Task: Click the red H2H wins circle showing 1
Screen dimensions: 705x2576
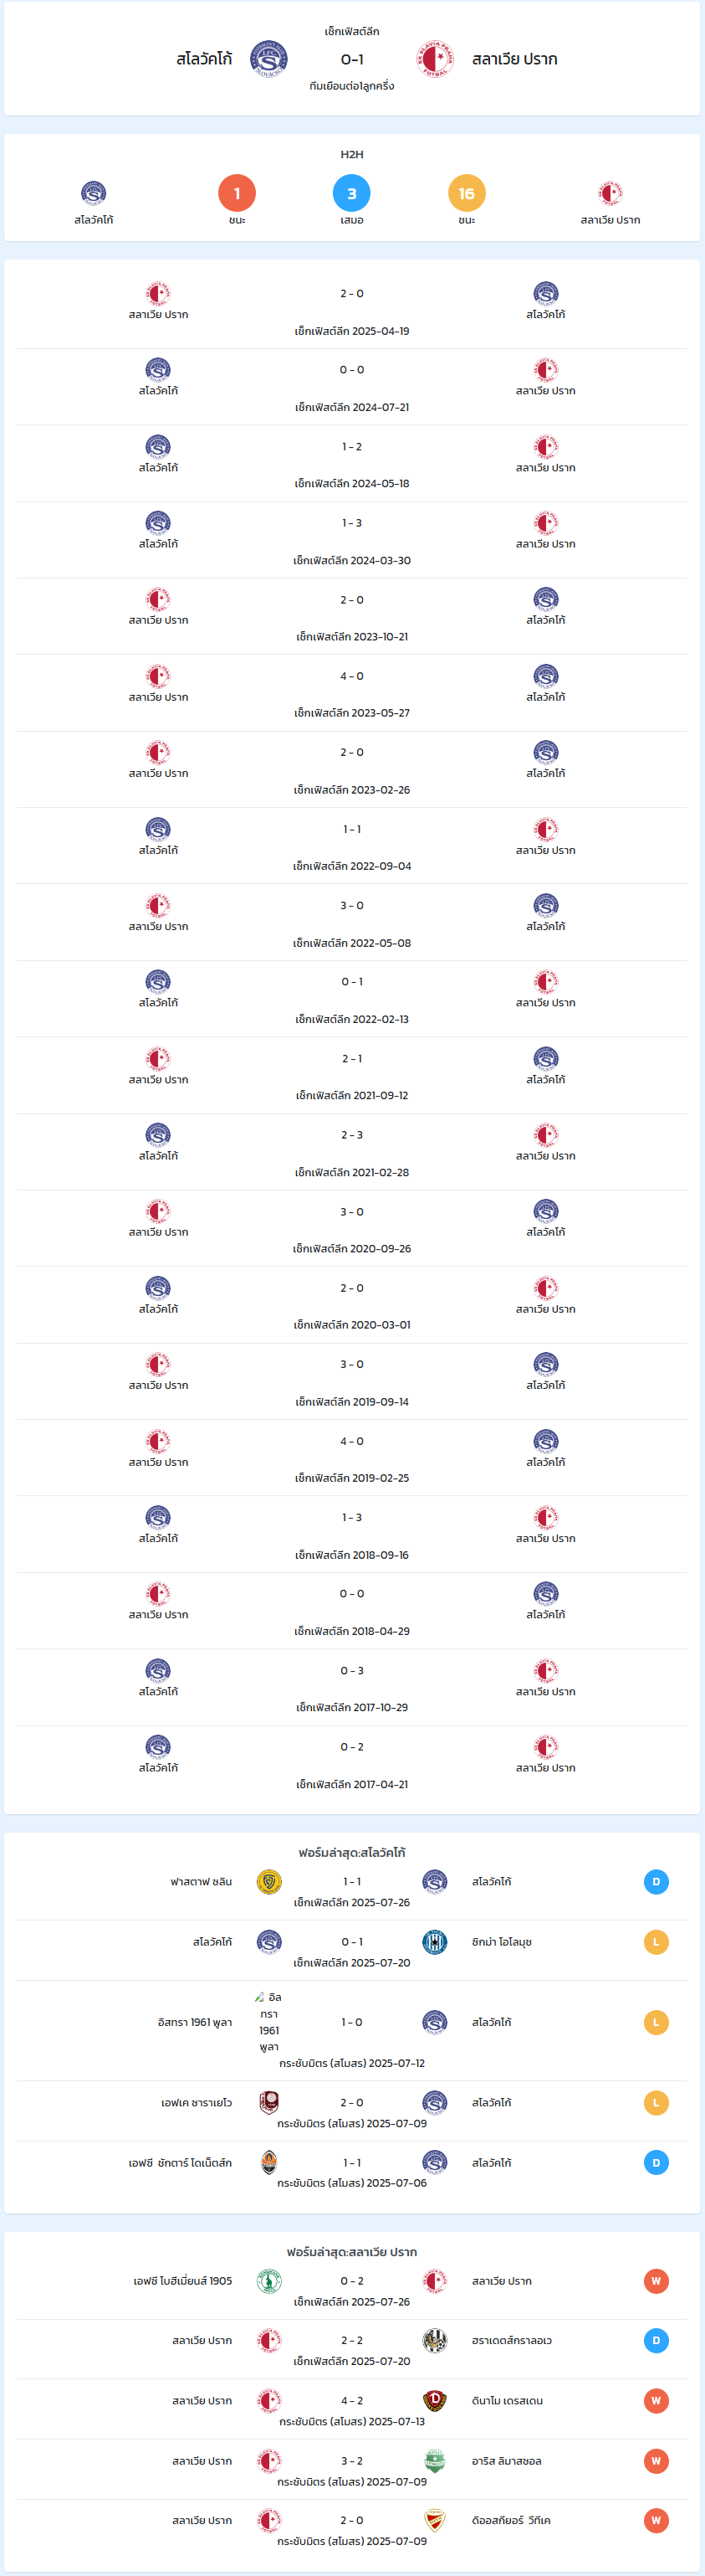Action: (237, 193)
